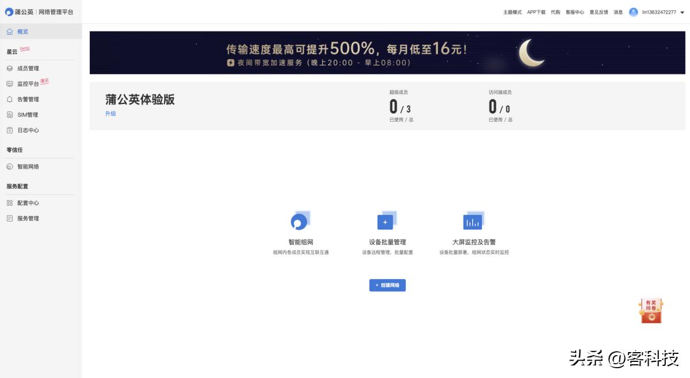
Task: Open 配置中心 under 服务配置
Action: (9, 203)
